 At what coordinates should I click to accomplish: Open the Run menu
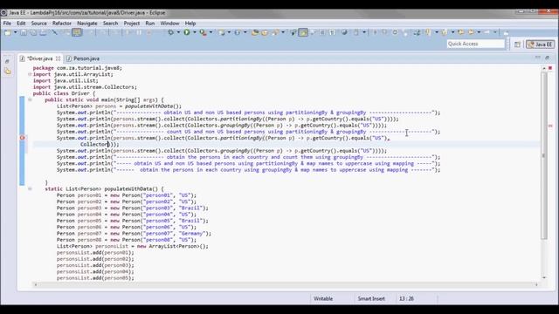point(149,24)
